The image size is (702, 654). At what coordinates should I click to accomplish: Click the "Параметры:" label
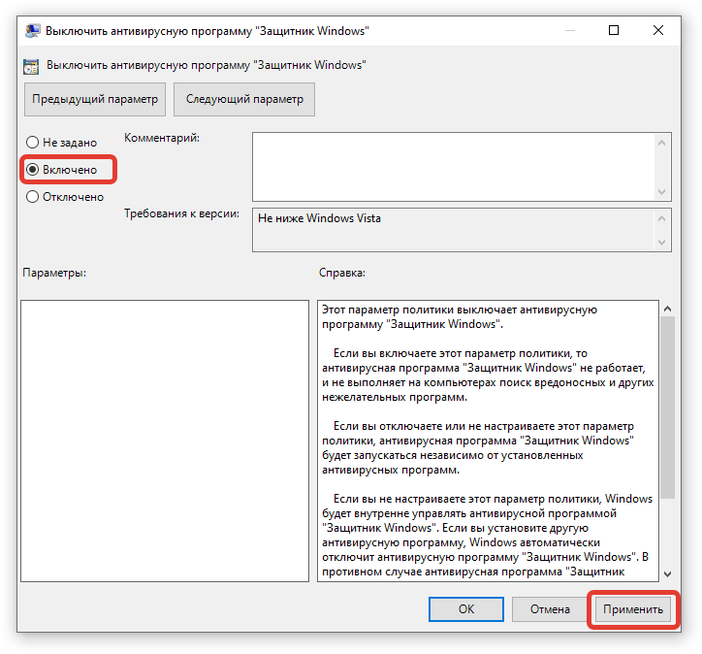point(54,273)
